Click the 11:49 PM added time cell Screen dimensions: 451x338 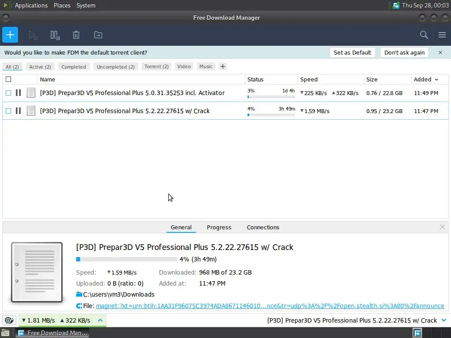click(426, 93)
